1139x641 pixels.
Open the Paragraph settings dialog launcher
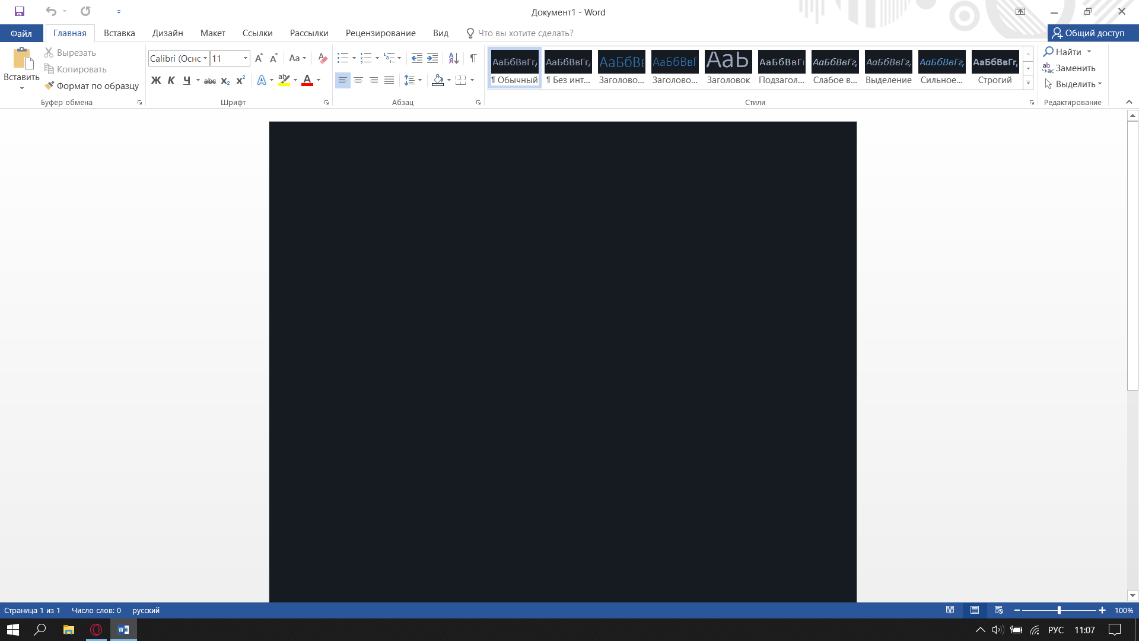(478, 103)
